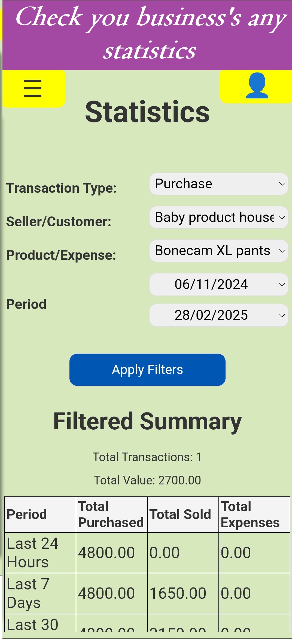Click the Filtered Summary heading
This screenshot has width=292, height=639.
click(147, 421)
